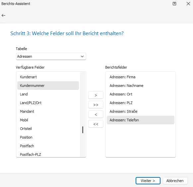Viewport: 193px width, 187px height.
Task: Expand the Tabelle dropdown chevron
Action: click(x=82, y=56)
